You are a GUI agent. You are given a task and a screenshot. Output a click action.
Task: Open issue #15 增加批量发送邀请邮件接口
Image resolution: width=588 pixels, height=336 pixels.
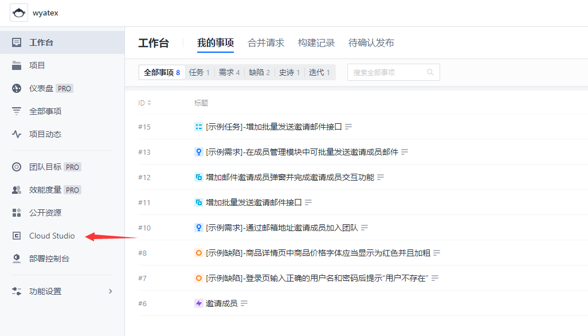point(274,127)
